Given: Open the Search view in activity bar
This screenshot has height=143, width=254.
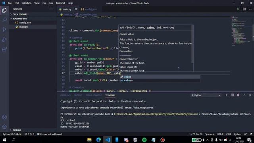Looking at the screenshot, I should point(4,20).
